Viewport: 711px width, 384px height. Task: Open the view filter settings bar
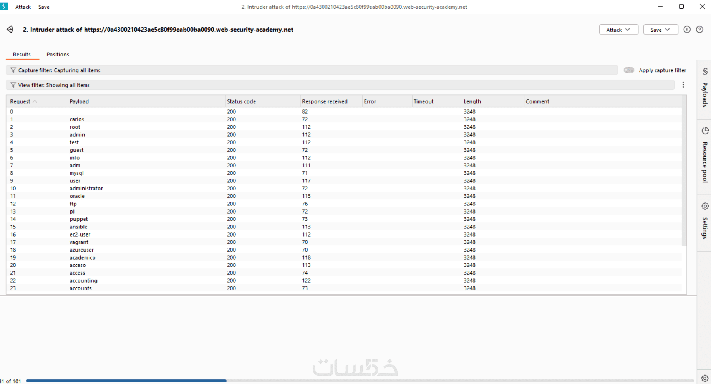(x=340, y=85)
